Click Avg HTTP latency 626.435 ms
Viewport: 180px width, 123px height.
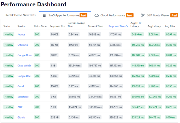click(138, 107)
